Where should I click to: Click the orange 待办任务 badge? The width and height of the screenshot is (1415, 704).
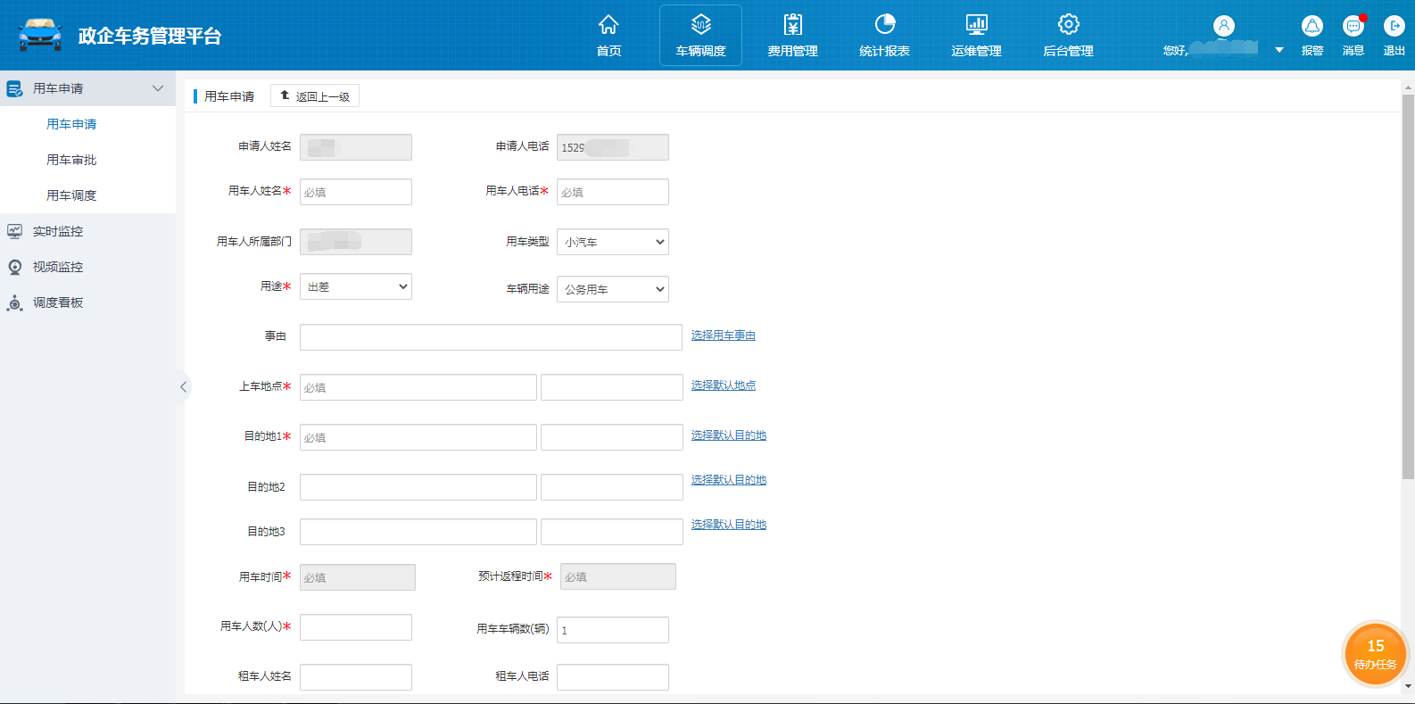[1375, 654]
